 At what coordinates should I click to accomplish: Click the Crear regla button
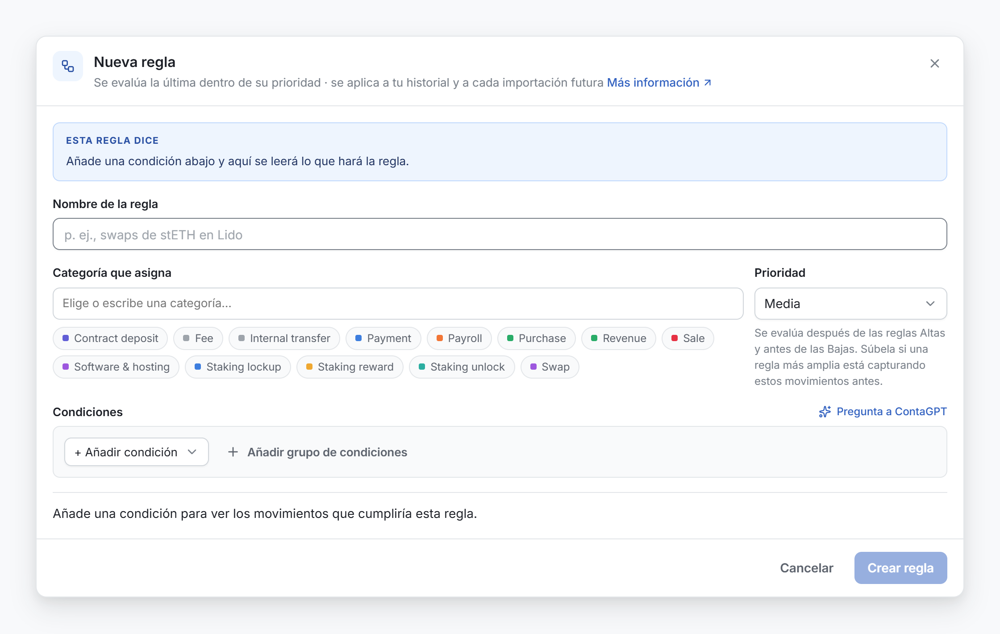[x=900, y=568]
